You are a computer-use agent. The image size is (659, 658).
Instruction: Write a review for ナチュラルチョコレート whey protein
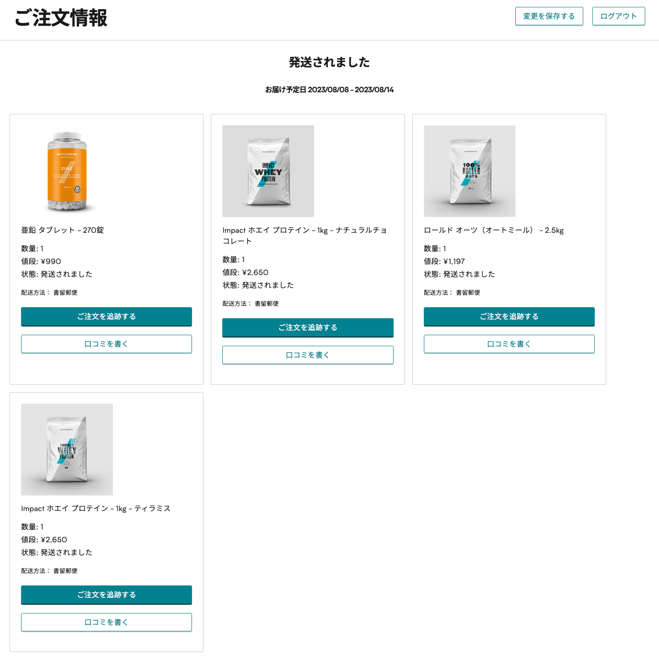pos(308,355)
